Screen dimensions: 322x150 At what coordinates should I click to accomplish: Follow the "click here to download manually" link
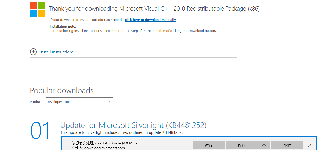(x=150, y=20)
